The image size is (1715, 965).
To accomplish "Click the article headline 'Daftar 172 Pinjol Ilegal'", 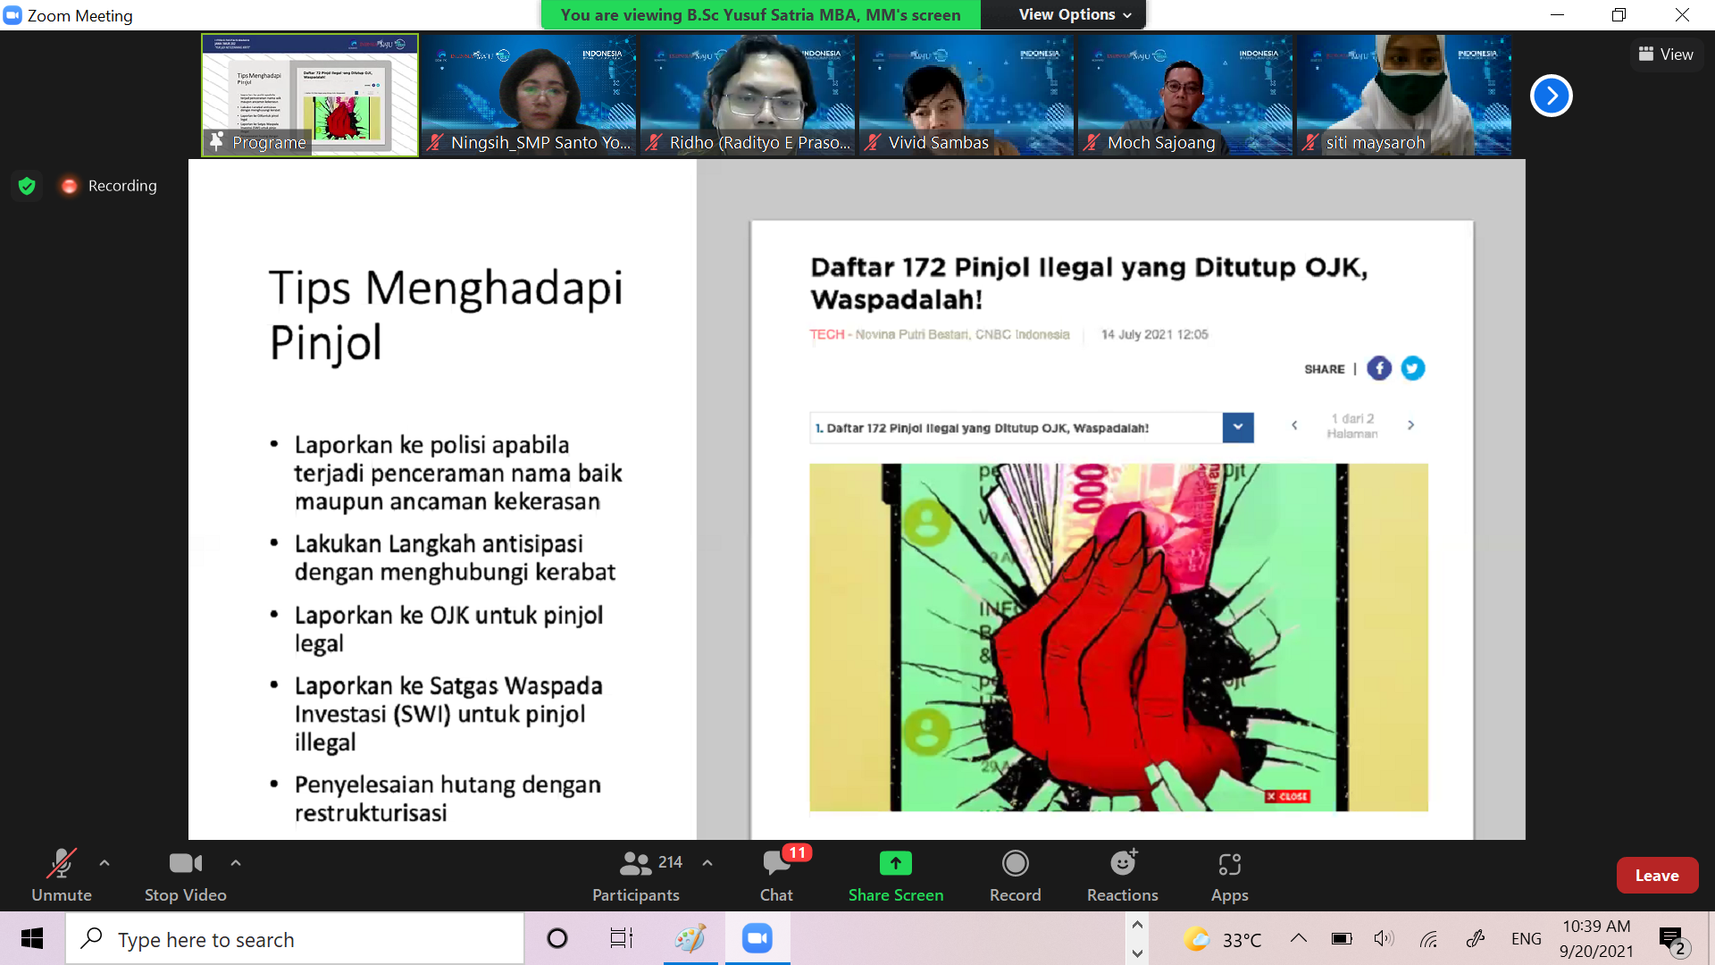I will tap(1090, 282).
